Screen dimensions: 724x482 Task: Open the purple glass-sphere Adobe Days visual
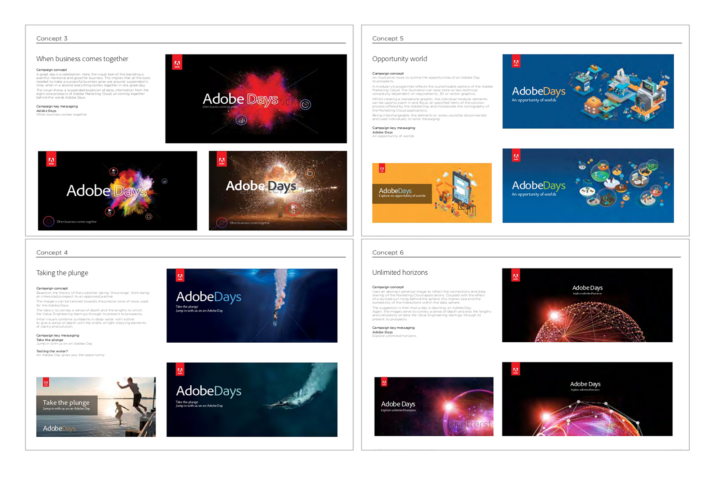(434, 406)
